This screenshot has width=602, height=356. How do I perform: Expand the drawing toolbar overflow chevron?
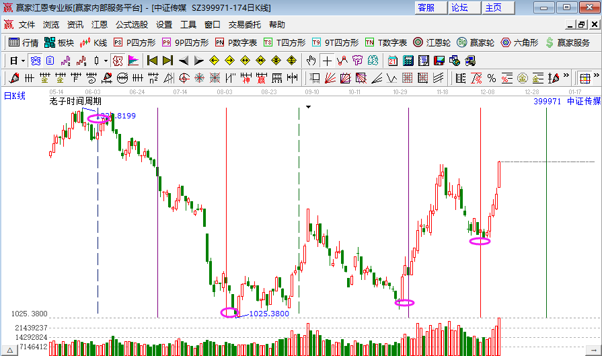(566, 75)
